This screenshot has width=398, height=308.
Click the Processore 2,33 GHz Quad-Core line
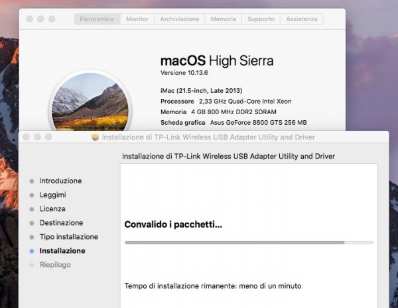pyautogui.click(x=226, y=102)
